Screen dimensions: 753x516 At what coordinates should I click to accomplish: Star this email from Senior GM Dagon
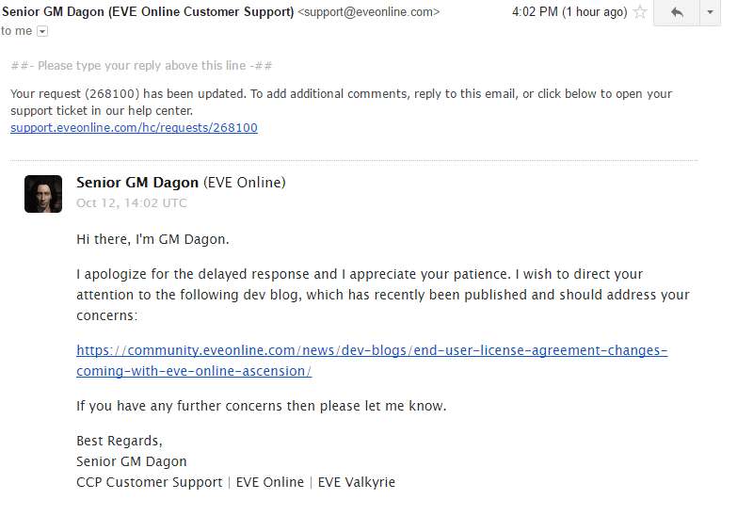click(640, 11)
